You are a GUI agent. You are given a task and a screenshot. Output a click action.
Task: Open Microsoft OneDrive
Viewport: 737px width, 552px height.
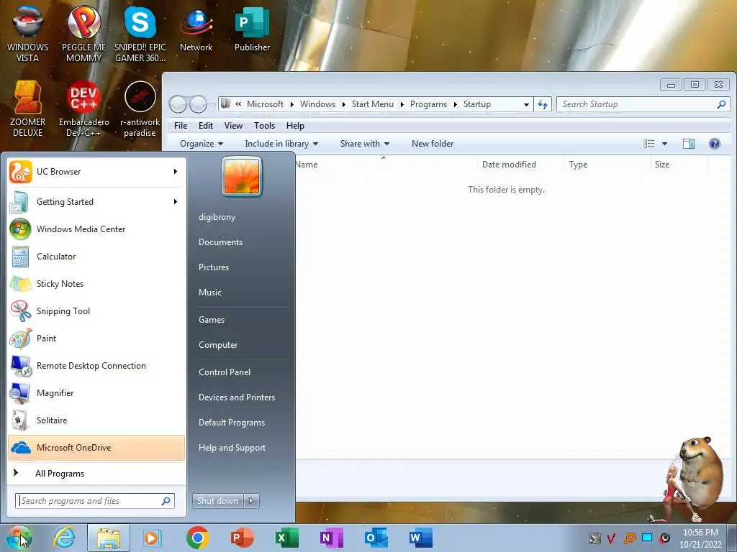(96, 448)
